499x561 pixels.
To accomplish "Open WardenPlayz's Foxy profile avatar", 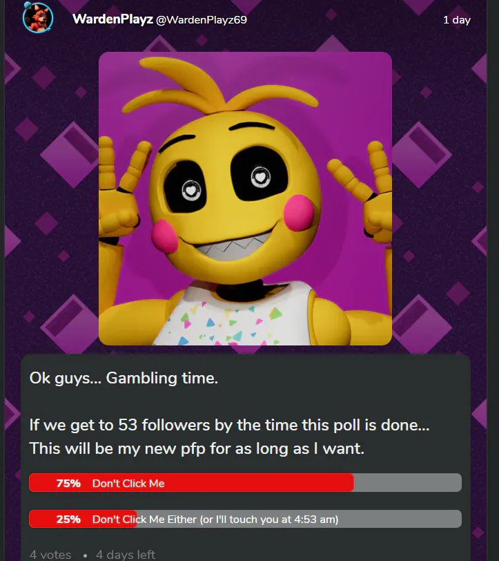I will [38, 18].
